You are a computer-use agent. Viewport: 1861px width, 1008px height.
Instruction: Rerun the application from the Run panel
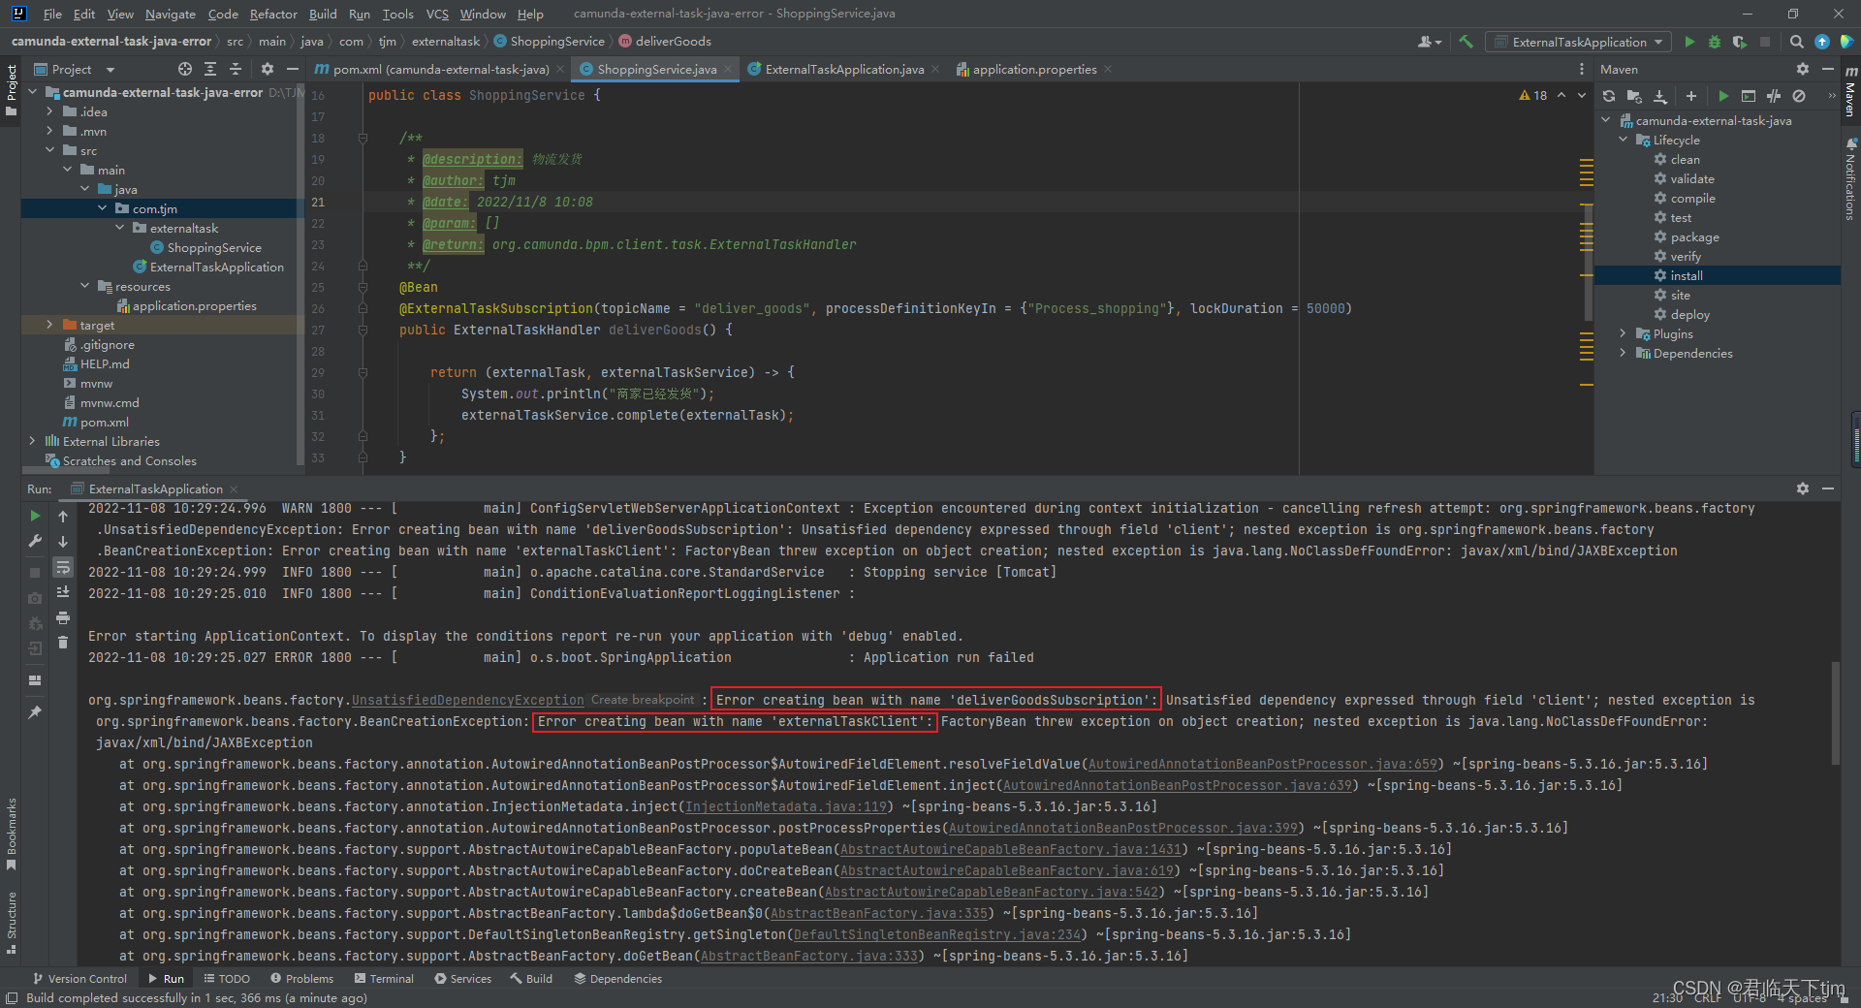click(x=35, y=516)
